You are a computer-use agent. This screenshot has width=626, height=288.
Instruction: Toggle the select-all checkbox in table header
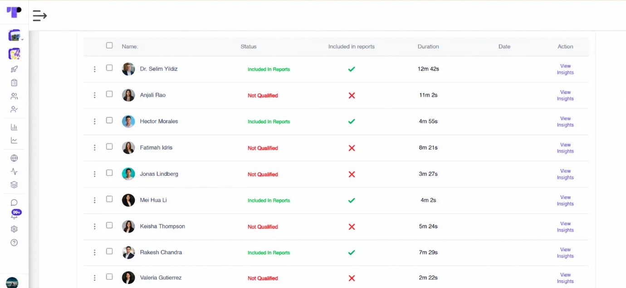pos(109,45)
